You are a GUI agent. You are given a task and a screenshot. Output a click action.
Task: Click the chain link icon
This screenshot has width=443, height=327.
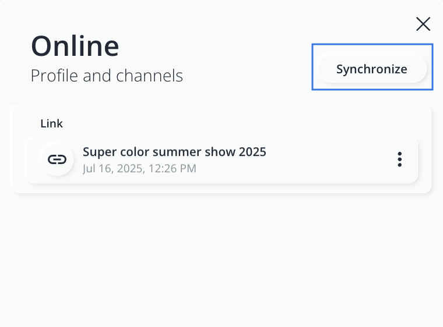(x=57, y=159)
